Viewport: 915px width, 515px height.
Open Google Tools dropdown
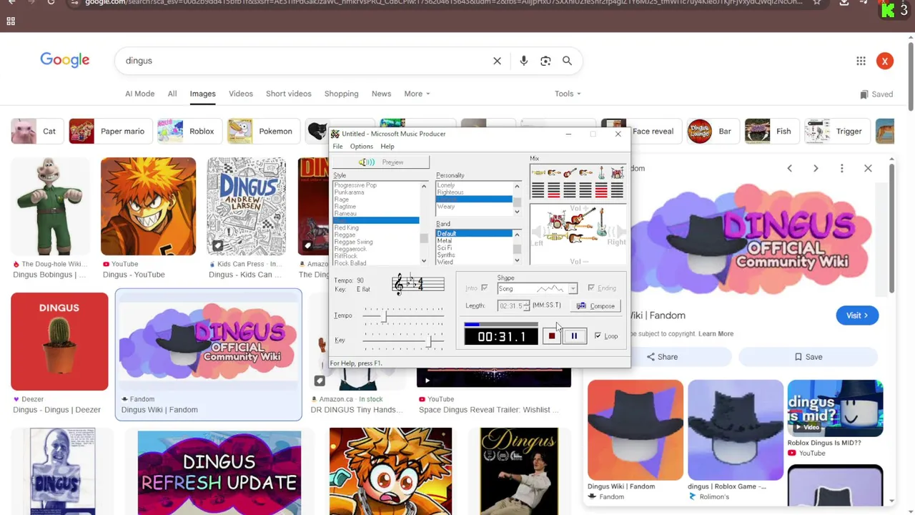(568, 94)
